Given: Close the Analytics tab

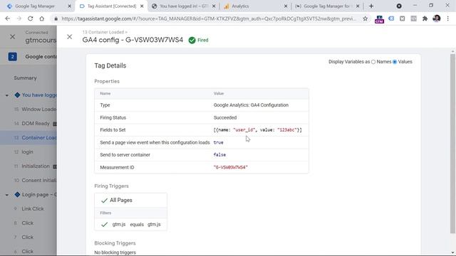Looking at the screenshot, I should [x=286, y=6].
